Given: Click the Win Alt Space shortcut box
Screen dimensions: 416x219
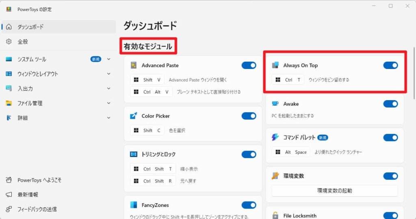Looking at the screenshot, I should [x=291, y=152].
